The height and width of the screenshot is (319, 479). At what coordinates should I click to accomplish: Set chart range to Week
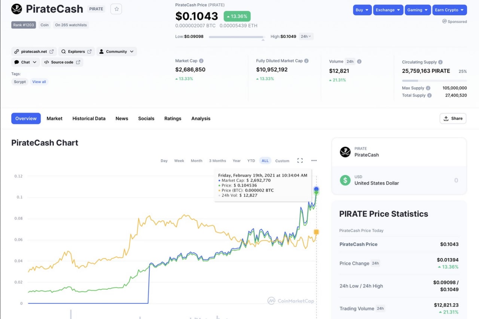pos(179,161)
